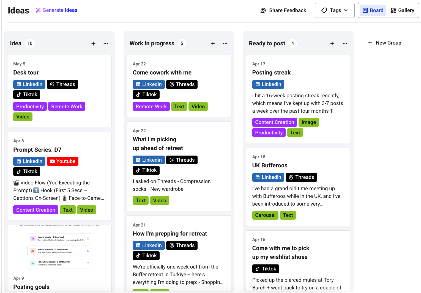Open Work in progress options menu
The width and height of the screenshot is (421, 293).
pyautogui.click(x=225, y=43)
